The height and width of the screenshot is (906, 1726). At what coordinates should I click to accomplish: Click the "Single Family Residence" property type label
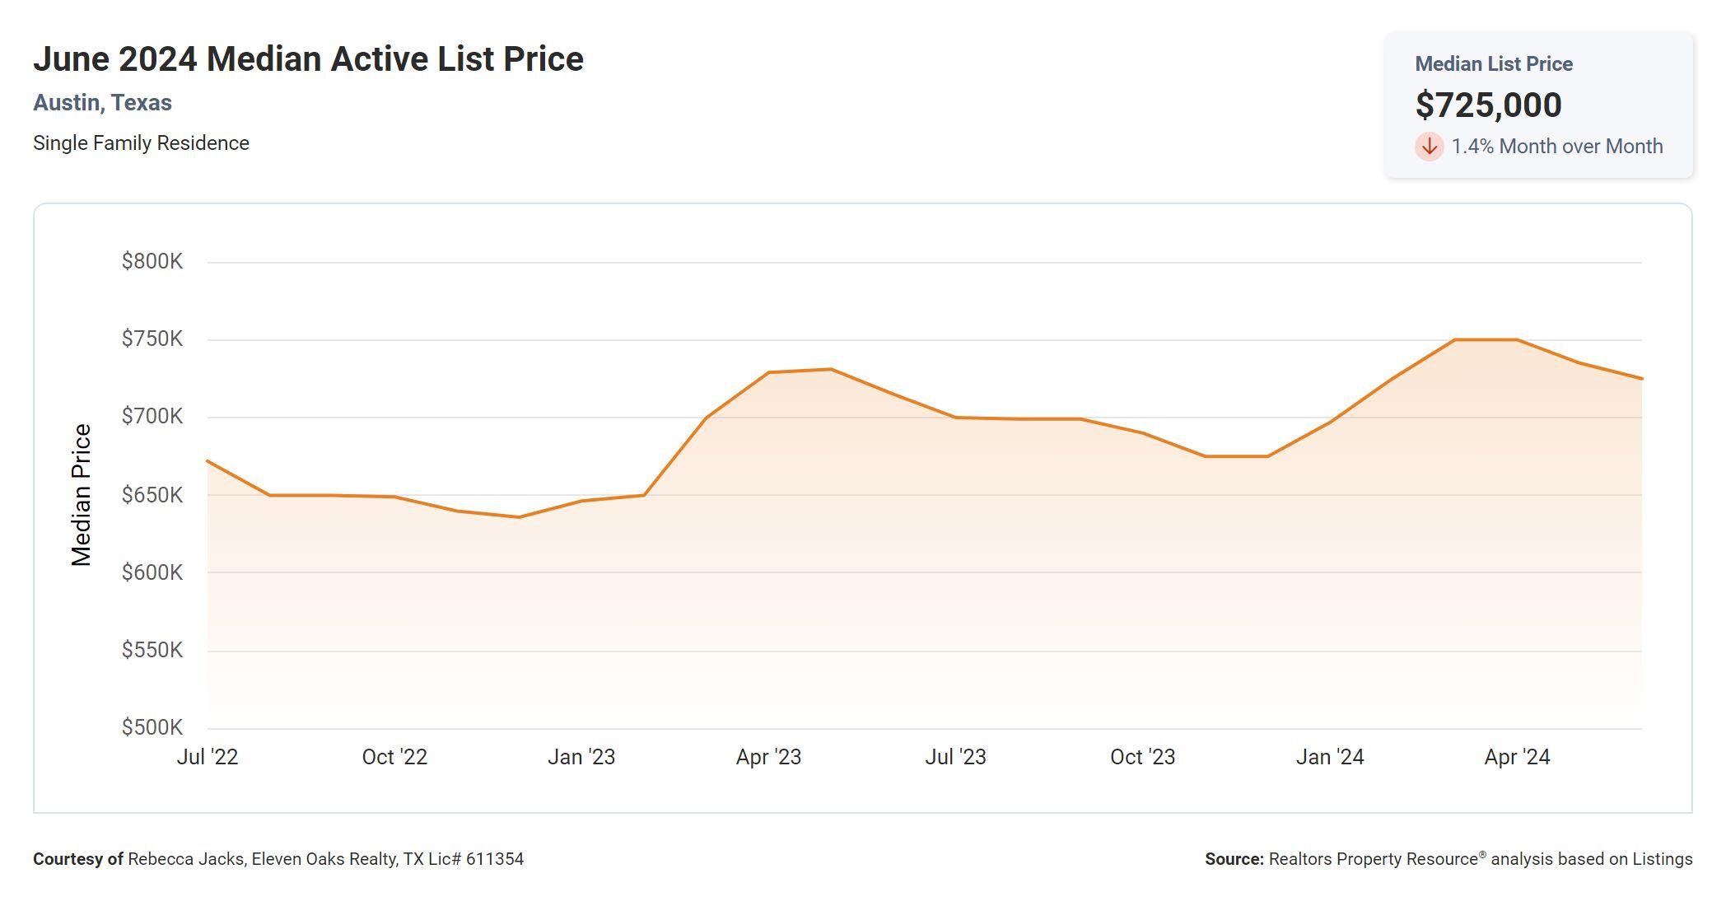click(141, 143)
